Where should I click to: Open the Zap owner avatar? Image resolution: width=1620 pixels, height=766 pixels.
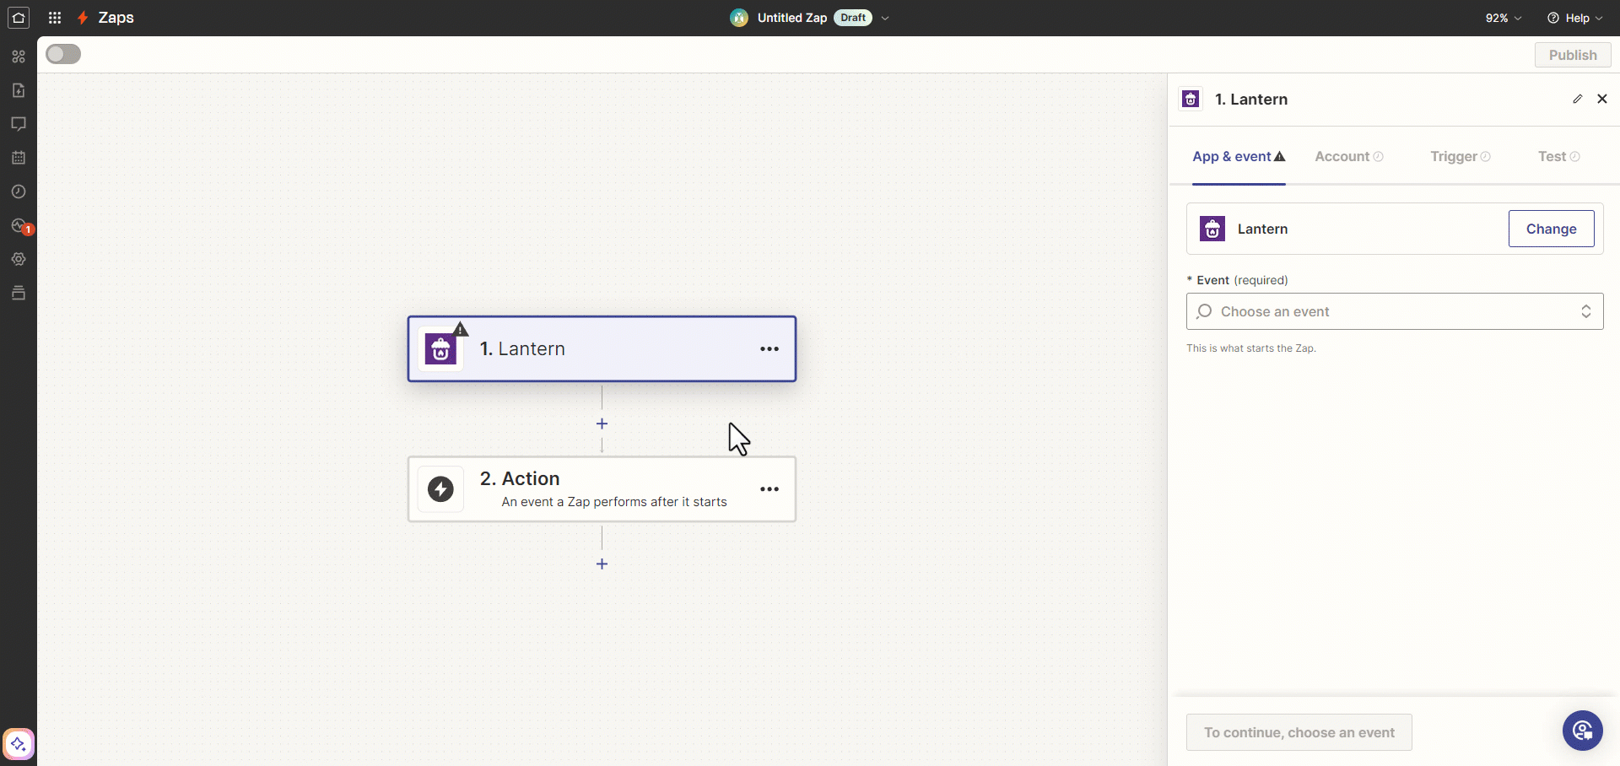(x=739, y=18)
